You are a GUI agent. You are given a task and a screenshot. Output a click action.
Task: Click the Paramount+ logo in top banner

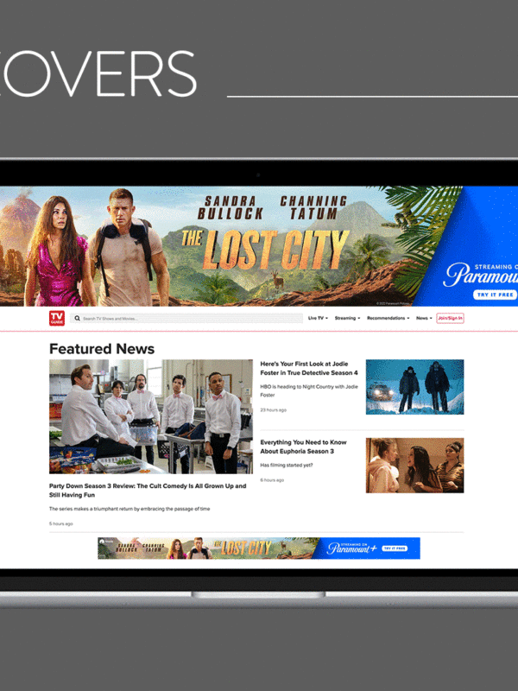click(480, 275)
